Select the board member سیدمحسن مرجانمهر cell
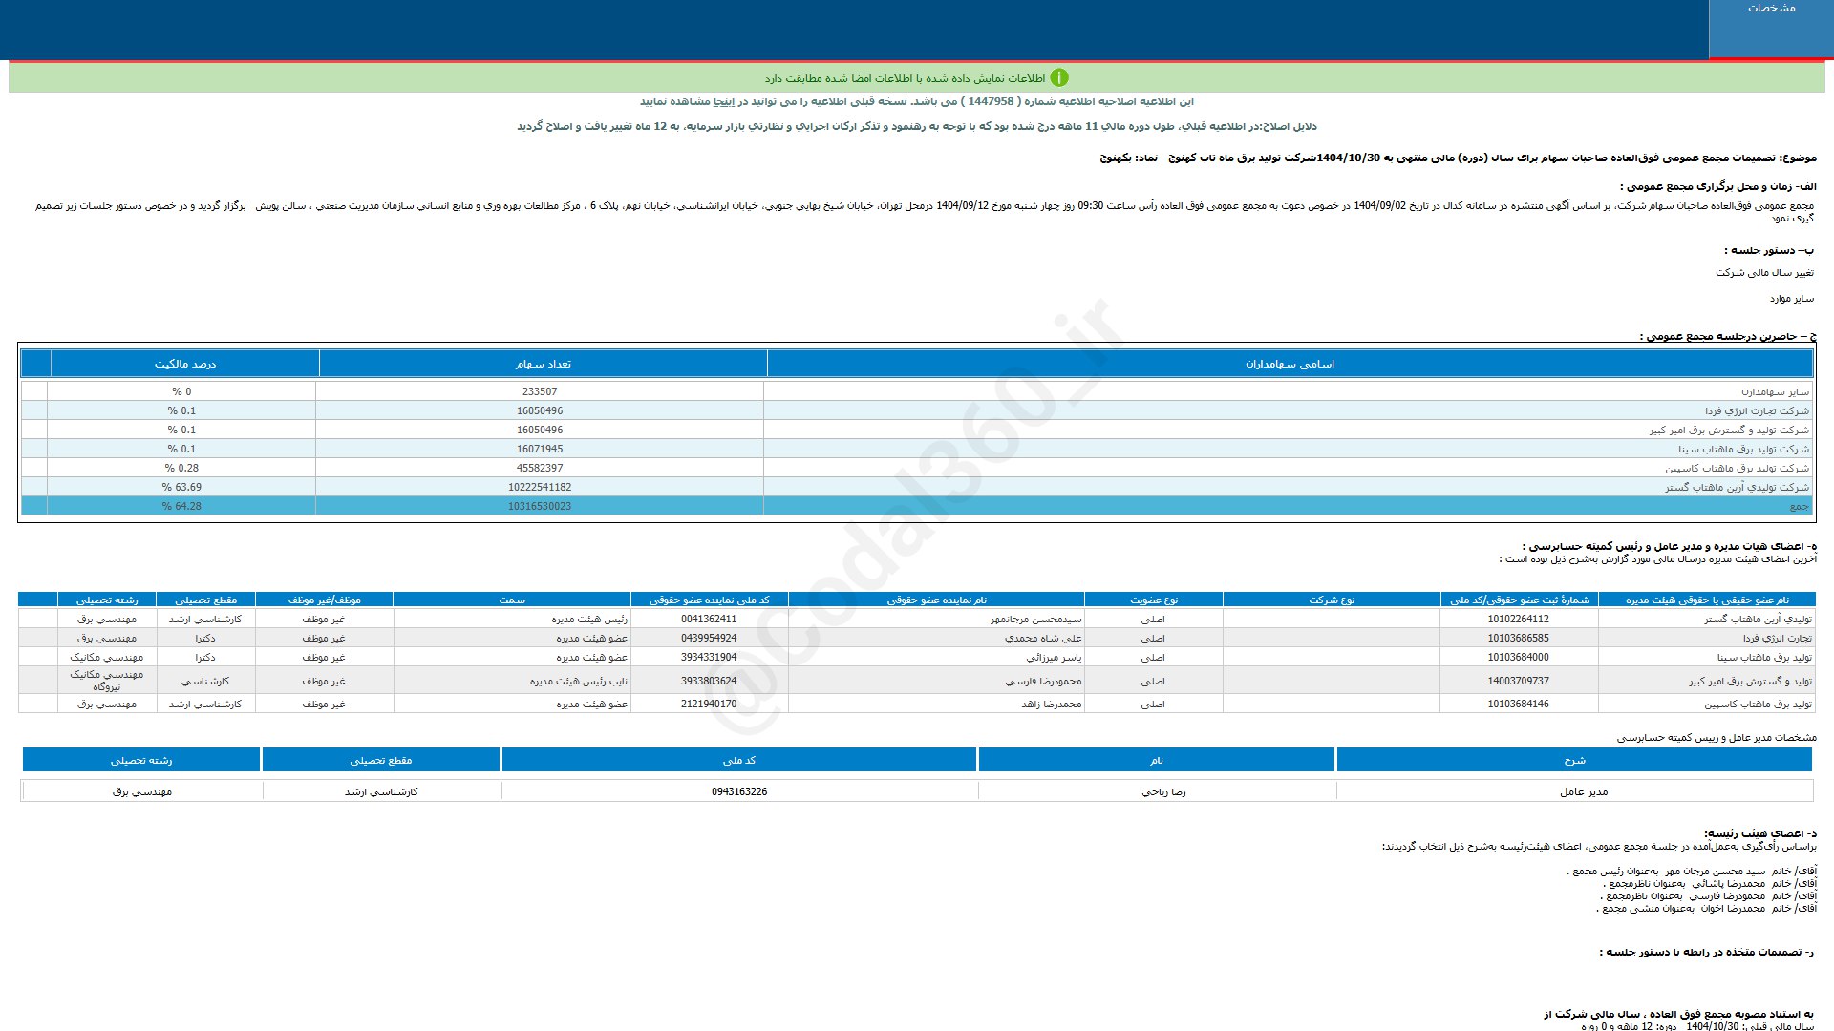The width and height of the screenshot is (1834, 1031). tap(1035, 619)
